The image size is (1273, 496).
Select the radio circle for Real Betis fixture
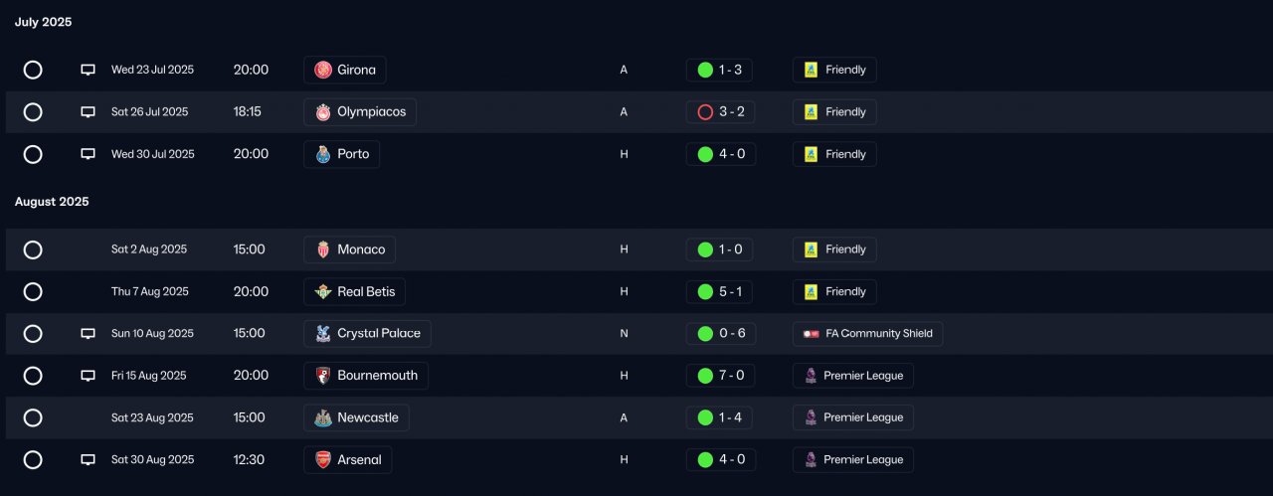click(33, 291)
